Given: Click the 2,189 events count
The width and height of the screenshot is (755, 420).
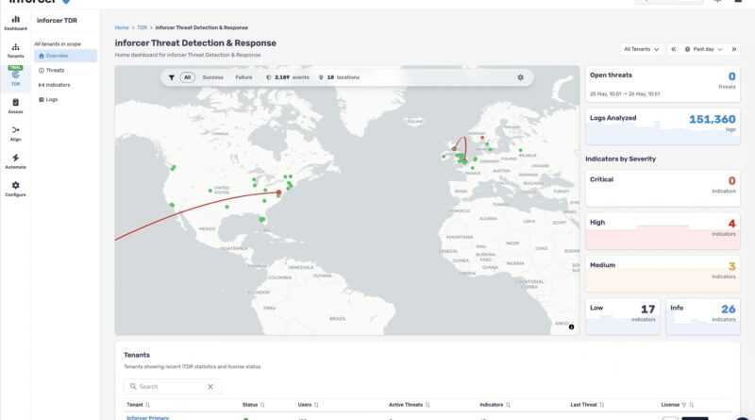Looking at the screenshot, I should click(292, 77).
